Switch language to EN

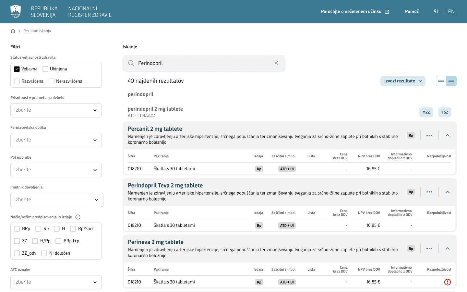451,12
